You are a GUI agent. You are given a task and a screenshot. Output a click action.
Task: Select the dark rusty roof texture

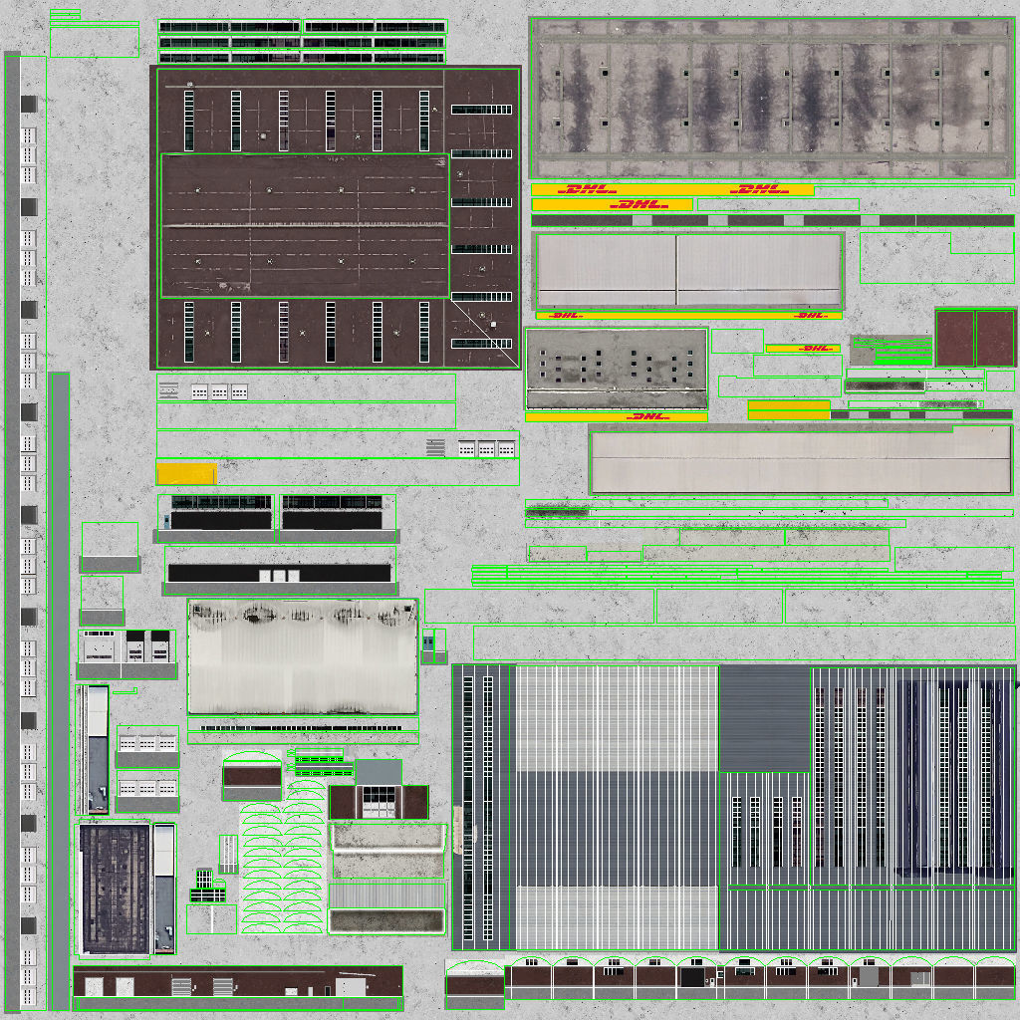[x=115, y=889]
